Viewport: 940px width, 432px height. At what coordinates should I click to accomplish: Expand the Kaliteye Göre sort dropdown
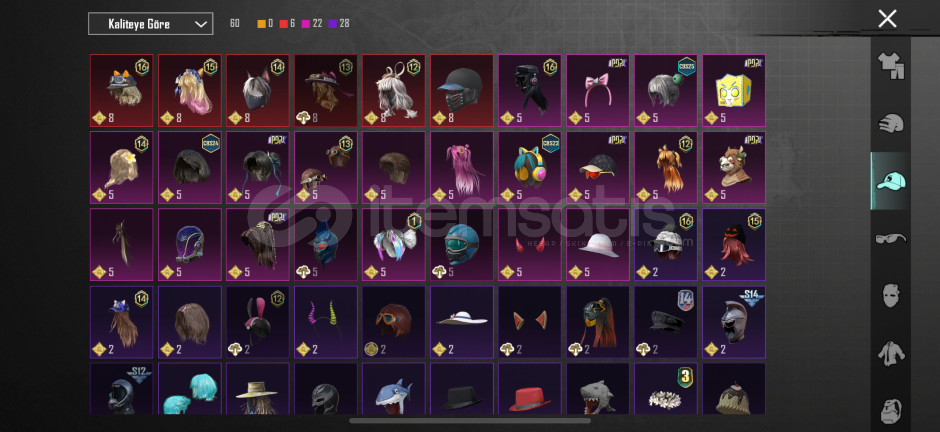tap(151, 24)
